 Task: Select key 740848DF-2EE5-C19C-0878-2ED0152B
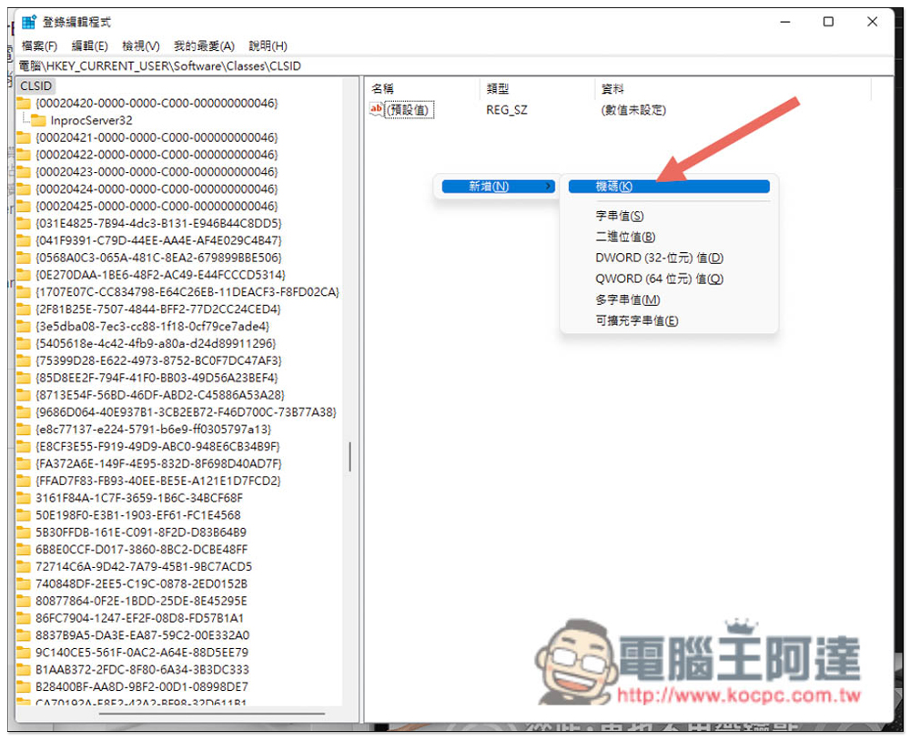click(142, 583)
